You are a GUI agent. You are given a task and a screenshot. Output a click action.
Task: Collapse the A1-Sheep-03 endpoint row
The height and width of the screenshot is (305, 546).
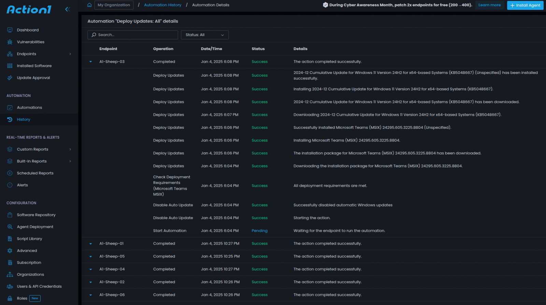(x=91, y=62)
